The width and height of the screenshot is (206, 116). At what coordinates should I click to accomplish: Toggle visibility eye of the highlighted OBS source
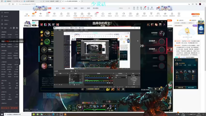(80, 83)
